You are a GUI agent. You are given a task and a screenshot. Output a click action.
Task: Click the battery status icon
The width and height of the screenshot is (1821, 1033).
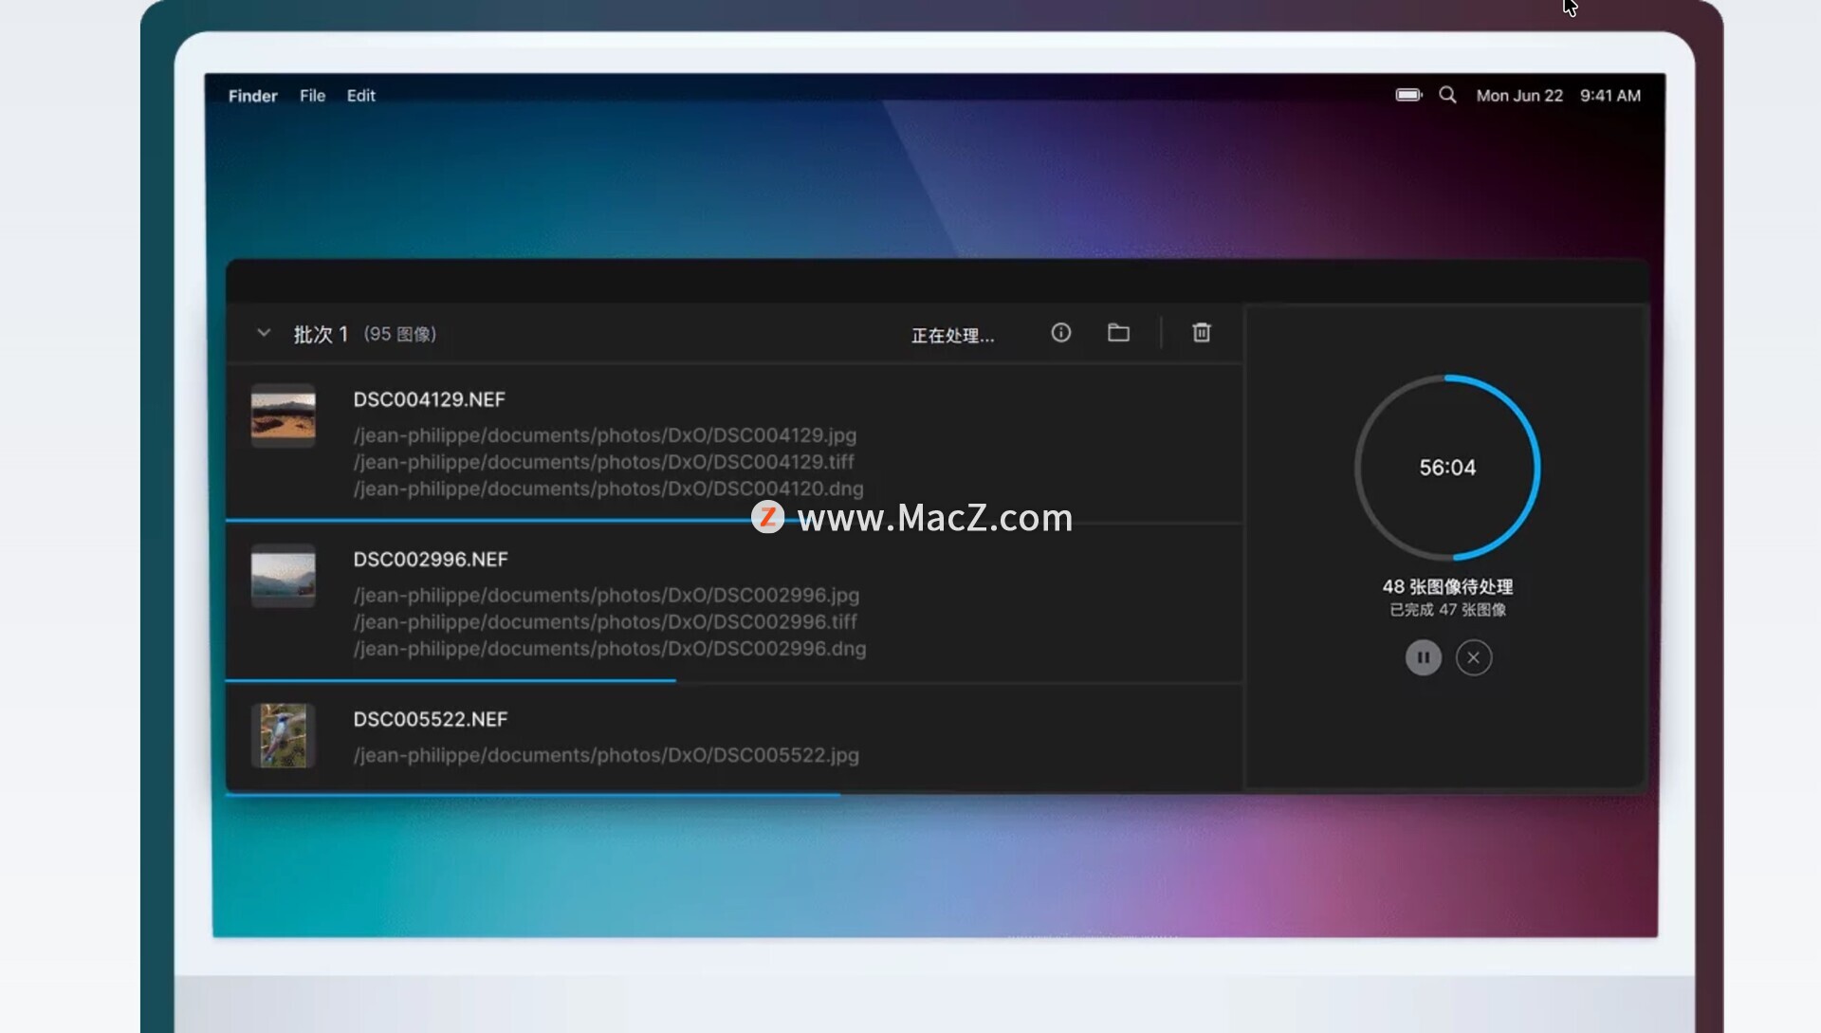tap(1408, 95)
